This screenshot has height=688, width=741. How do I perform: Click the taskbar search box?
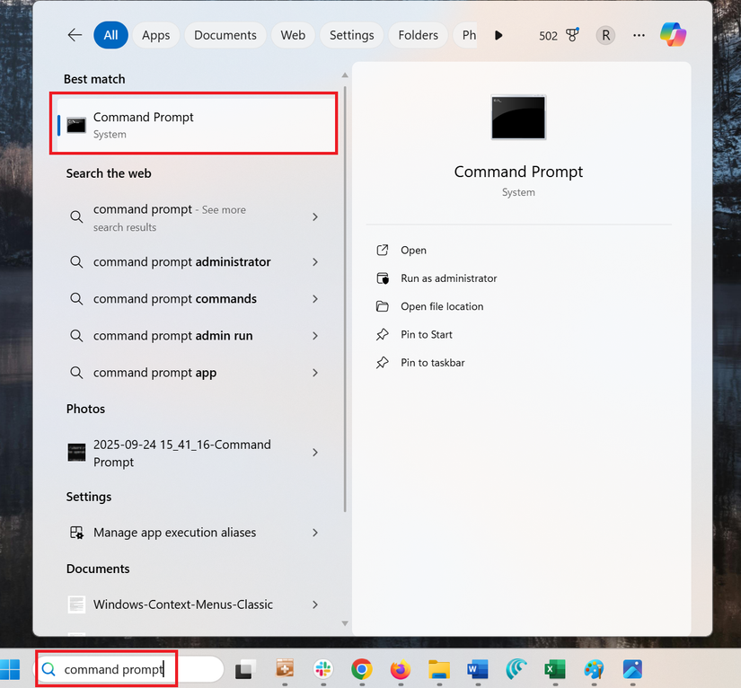point(129,669)
